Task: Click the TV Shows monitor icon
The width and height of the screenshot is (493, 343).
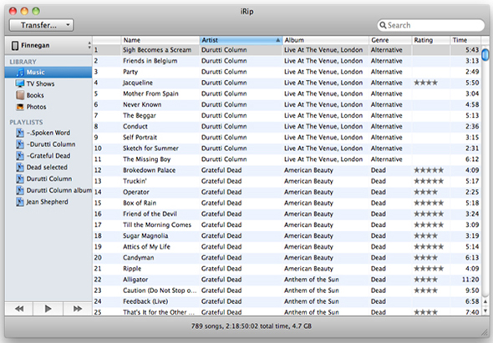Action: 20,83
